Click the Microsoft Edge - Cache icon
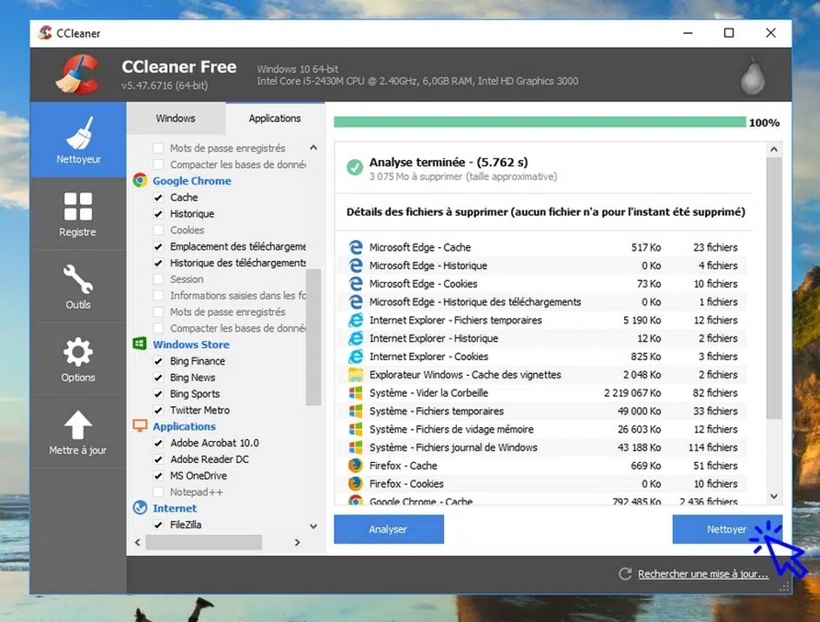This screenshot has width=820, height=622. point(356,247)
